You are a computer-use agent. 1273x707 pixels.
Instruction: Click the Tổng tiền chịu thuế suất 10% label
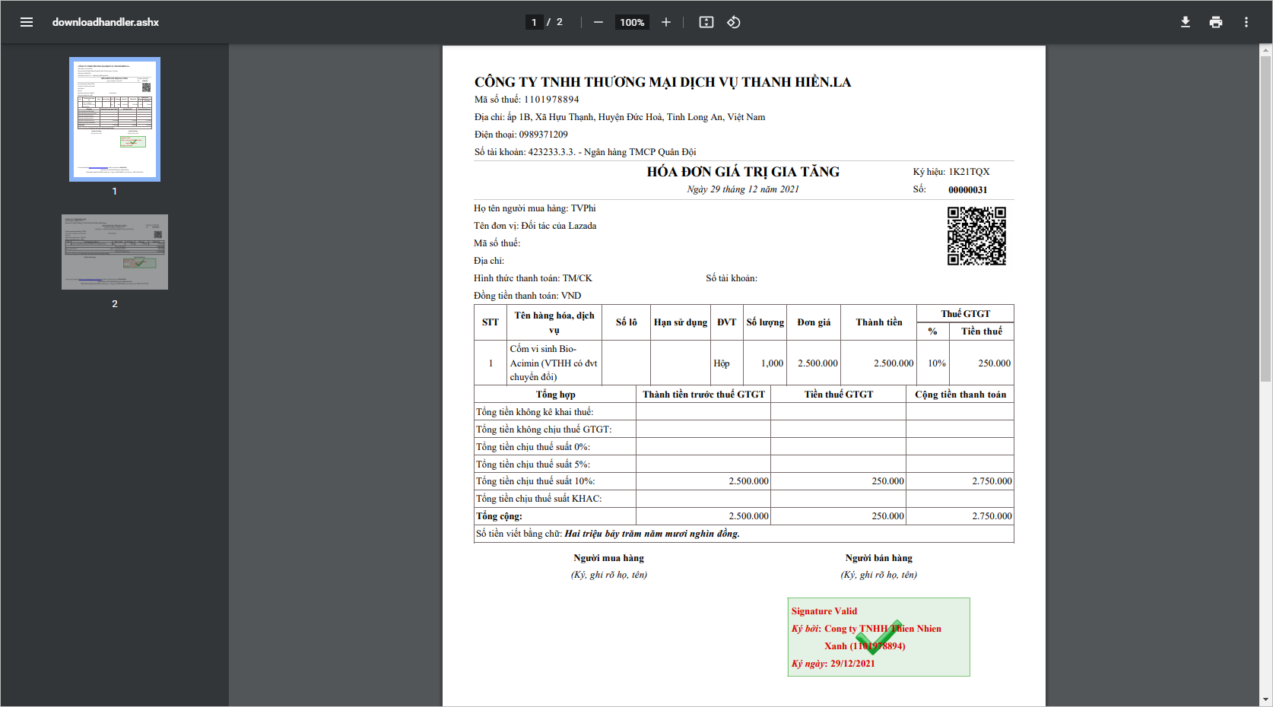point(535,481)
